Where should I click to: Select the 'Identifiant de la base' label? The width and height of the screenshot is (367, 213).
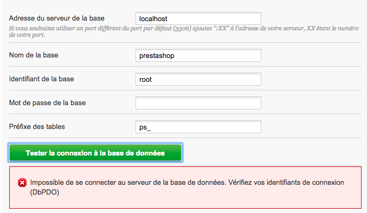point(41,79)
